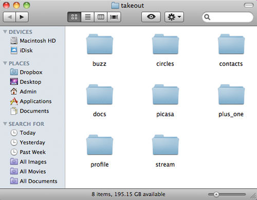Screen dimensions: 257x200
Task: Go forward with the right arrow button
Action: tap(22, 17)
